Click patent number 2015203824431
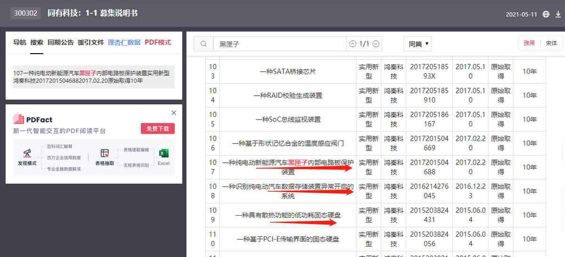565x257 pixels. pyautogui.click(x=429, y=215)
